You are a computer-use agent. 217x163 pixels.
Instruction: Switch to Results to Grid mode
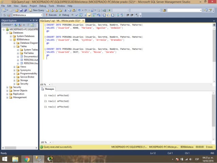coord(108,15)
